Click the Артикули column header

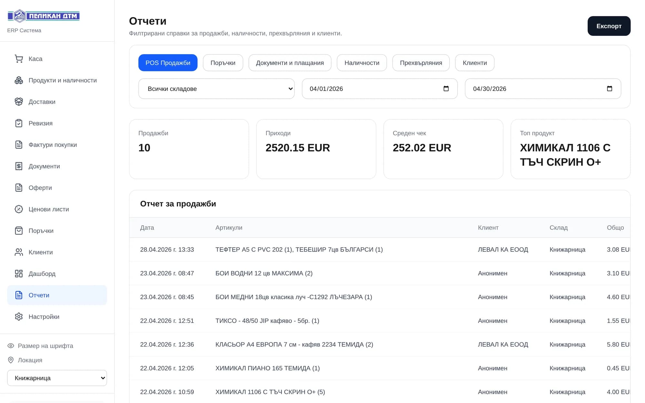tap(229, 228)
